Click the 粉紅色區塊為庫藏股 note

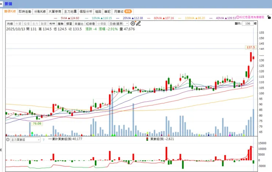[252, 17]
